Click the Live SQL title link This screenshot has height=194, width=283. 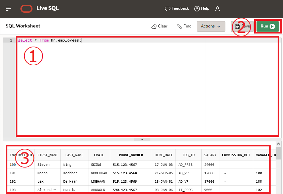click(x=48, y=8)
